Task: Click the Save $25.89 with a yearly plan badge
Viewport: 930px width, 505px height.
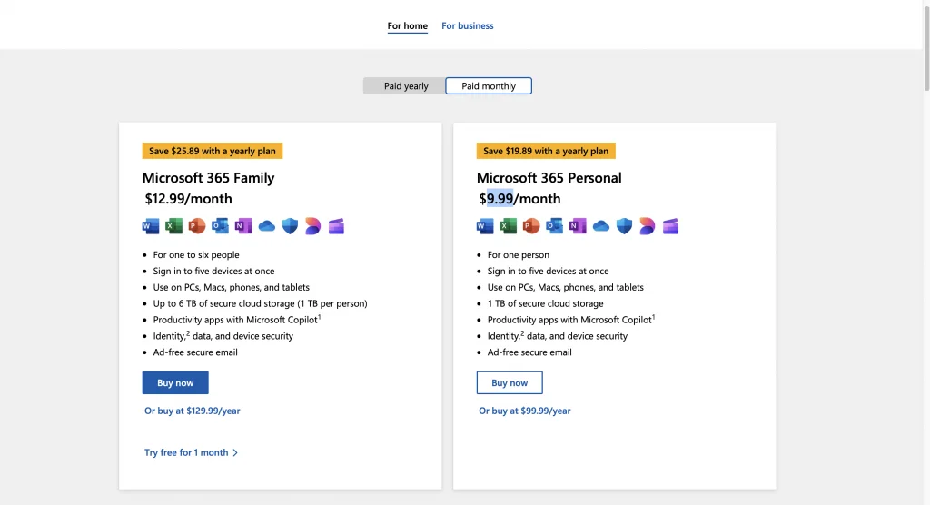Action: point(213,151)
